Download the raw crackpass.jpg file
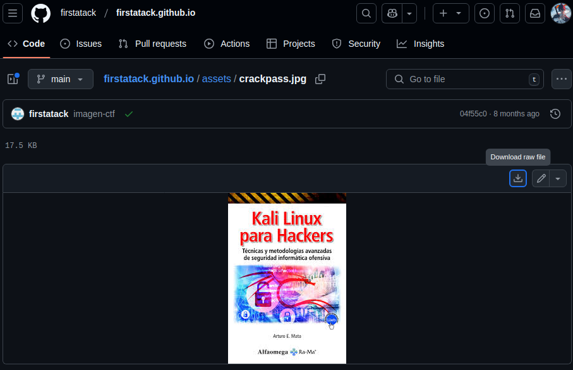 point(518,178)
